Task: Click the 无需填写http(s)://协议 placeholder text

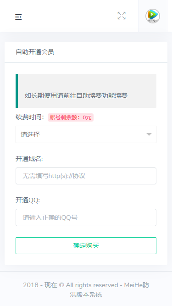Action: pos(54,176)
